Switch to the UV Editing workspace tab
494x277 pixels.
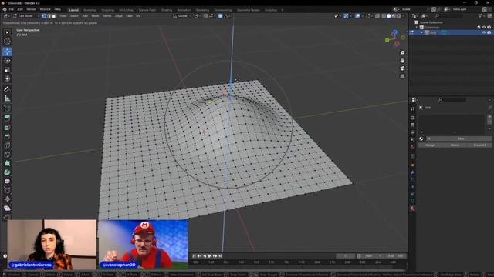click(126, 10)
